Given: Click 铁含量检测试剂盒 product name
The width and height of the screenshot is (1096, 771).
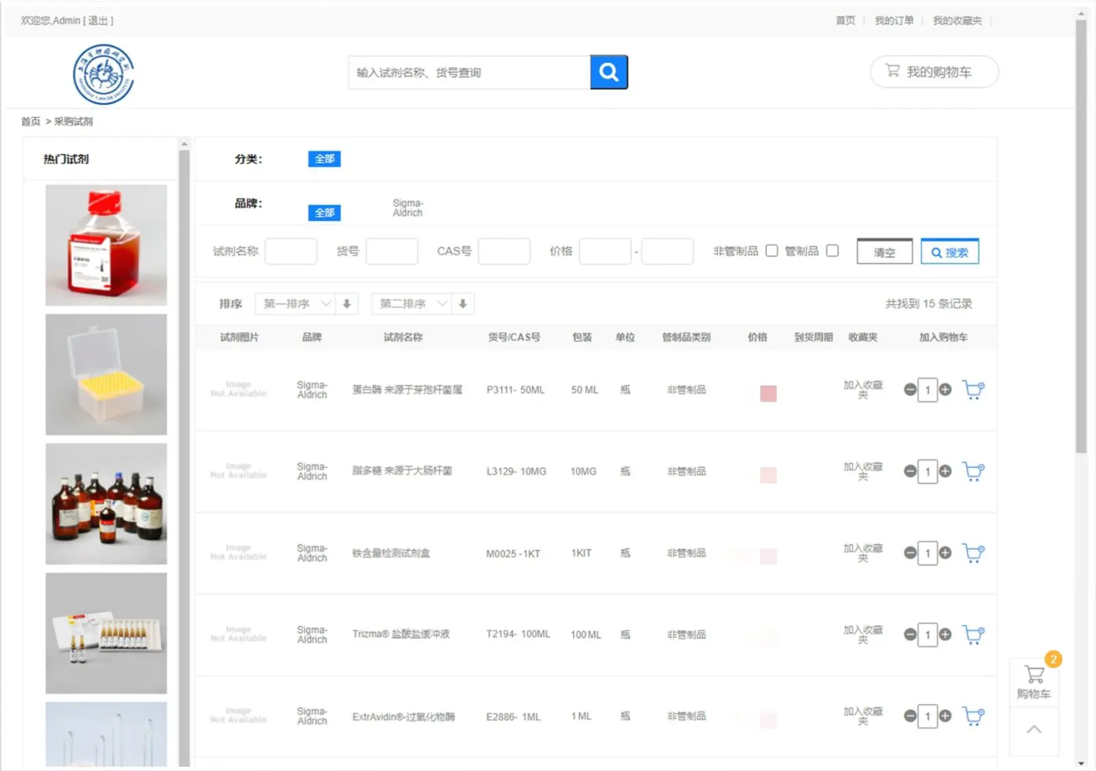Looking at the screenshot, I should (x=391, y=553).
